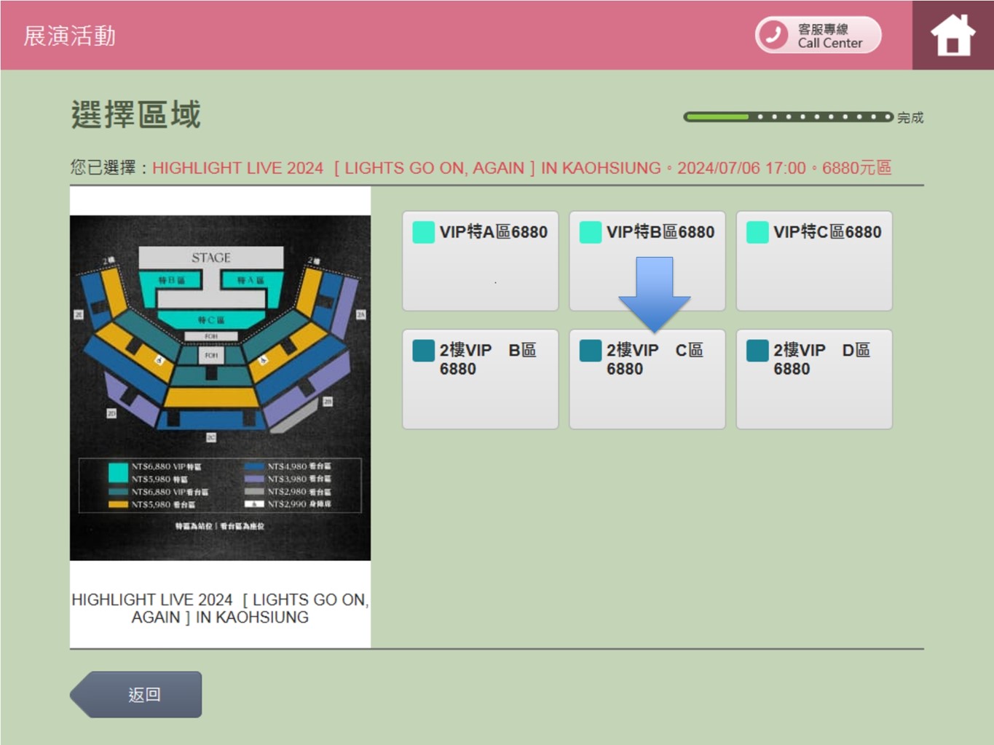Viewport: 994px width, 745px height.
Task: Choose the 2樓VIP B區 6880 zone
Action: pos(481,379)
